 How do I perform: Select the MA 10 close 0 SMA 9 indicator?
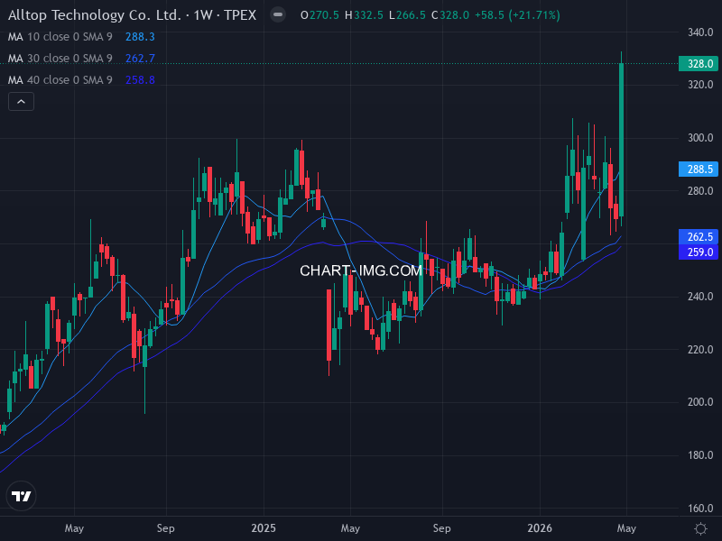click(60, 37)
